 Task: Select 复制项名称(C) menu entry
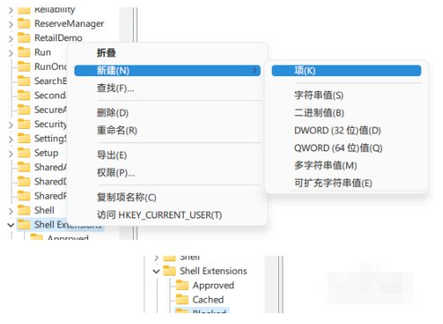click(x=168, y=197)
